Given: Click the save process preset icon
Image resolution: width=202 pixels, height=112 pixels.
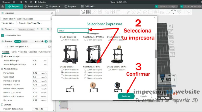Looking at the screenshot, I should (x=49, y=47).
